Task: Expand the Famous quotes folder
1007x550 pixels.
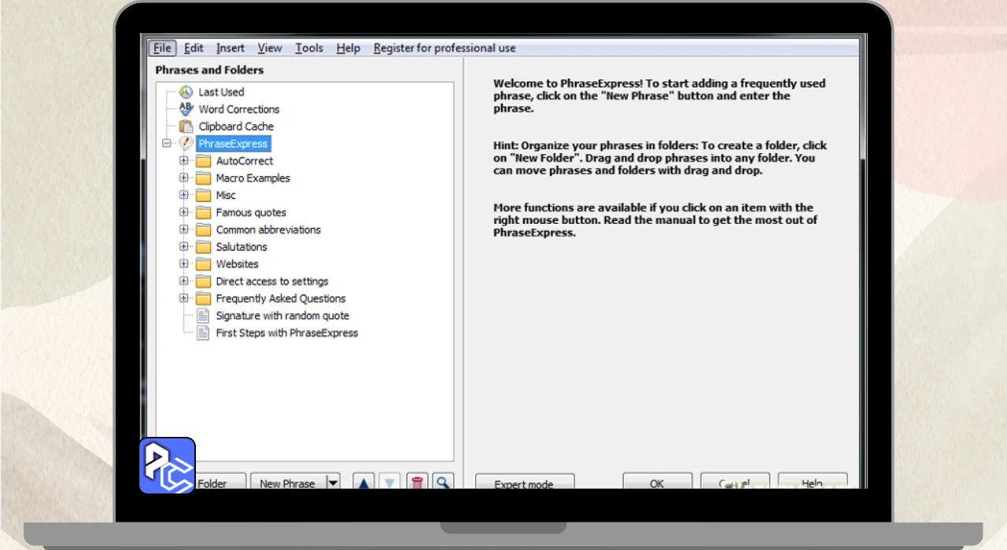Action: click(x=184, y=212)
